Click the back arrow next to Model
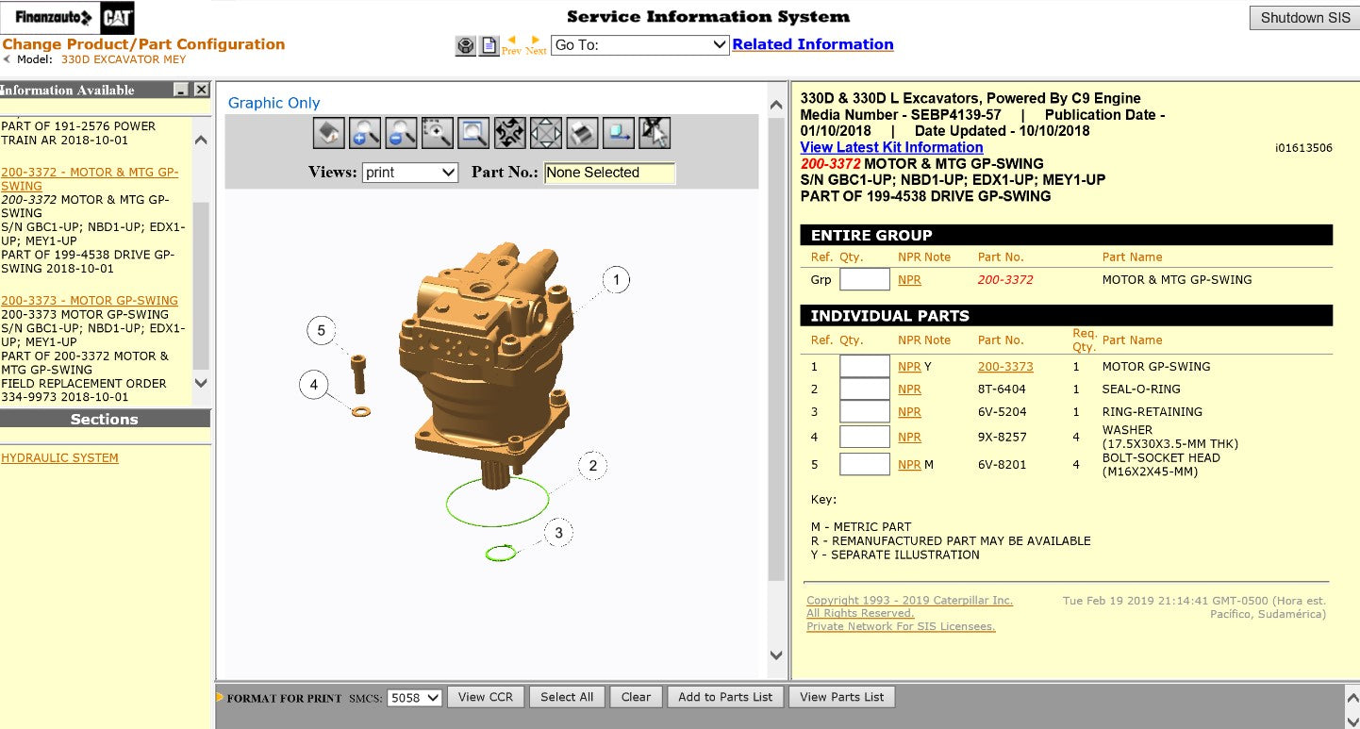Image resolution: width=1360 pixels, height=729 pixels. [7, 58]
